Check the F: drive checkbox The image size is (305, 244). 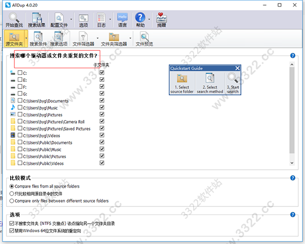[x=20, y=86]
